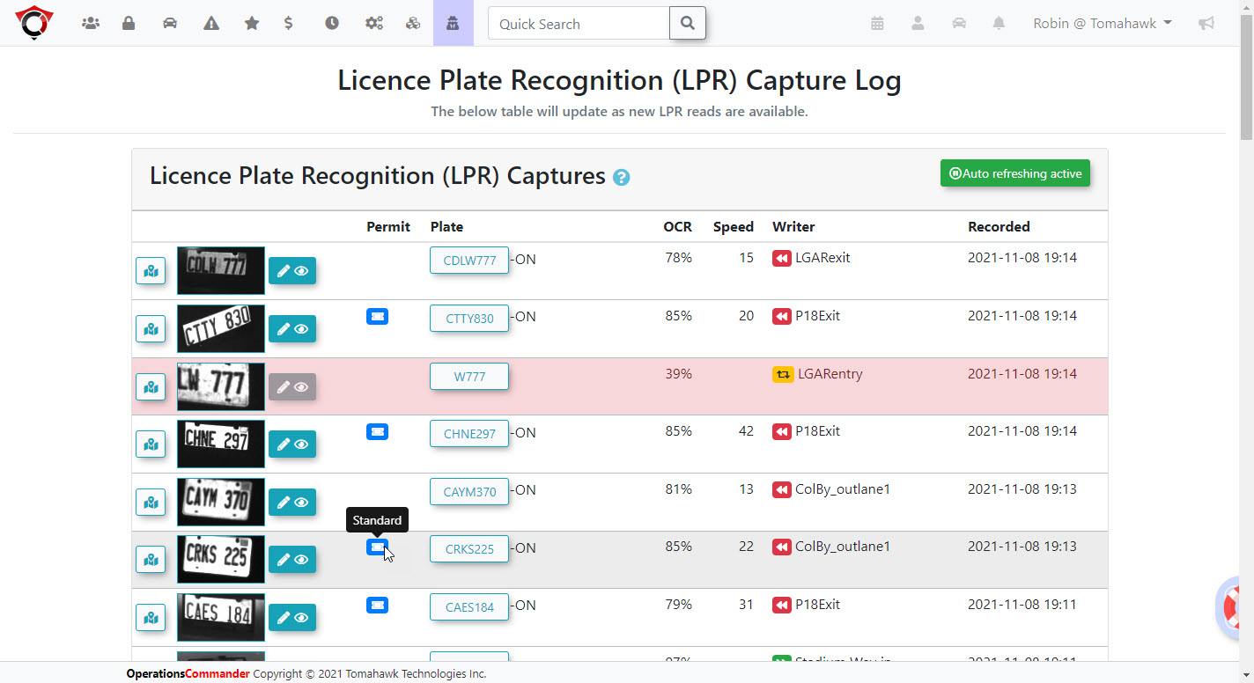Expand the Robin @ Tomahawk user dropdown
The height and width of the screenshot is (683, 1254).
[1102, 24]
